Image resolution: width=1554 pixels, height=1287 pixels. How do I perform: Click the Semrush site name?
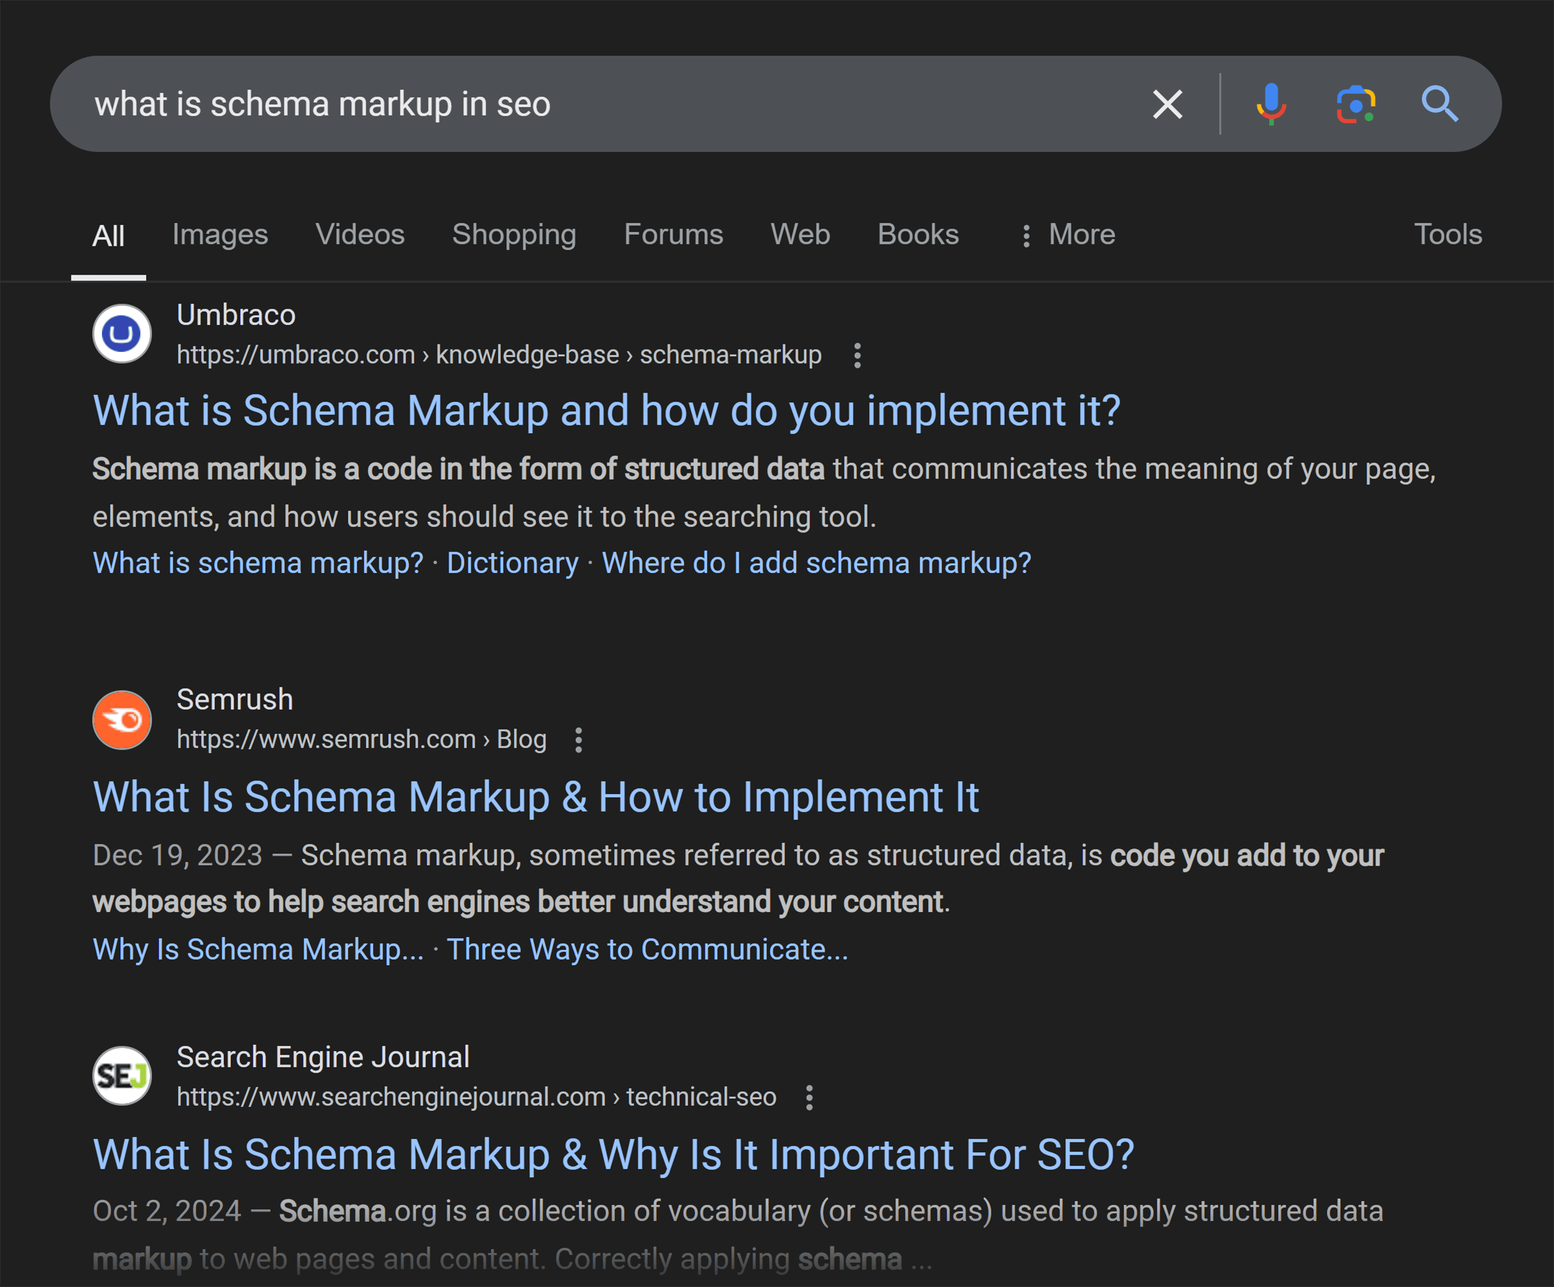[x=234, y=700]
